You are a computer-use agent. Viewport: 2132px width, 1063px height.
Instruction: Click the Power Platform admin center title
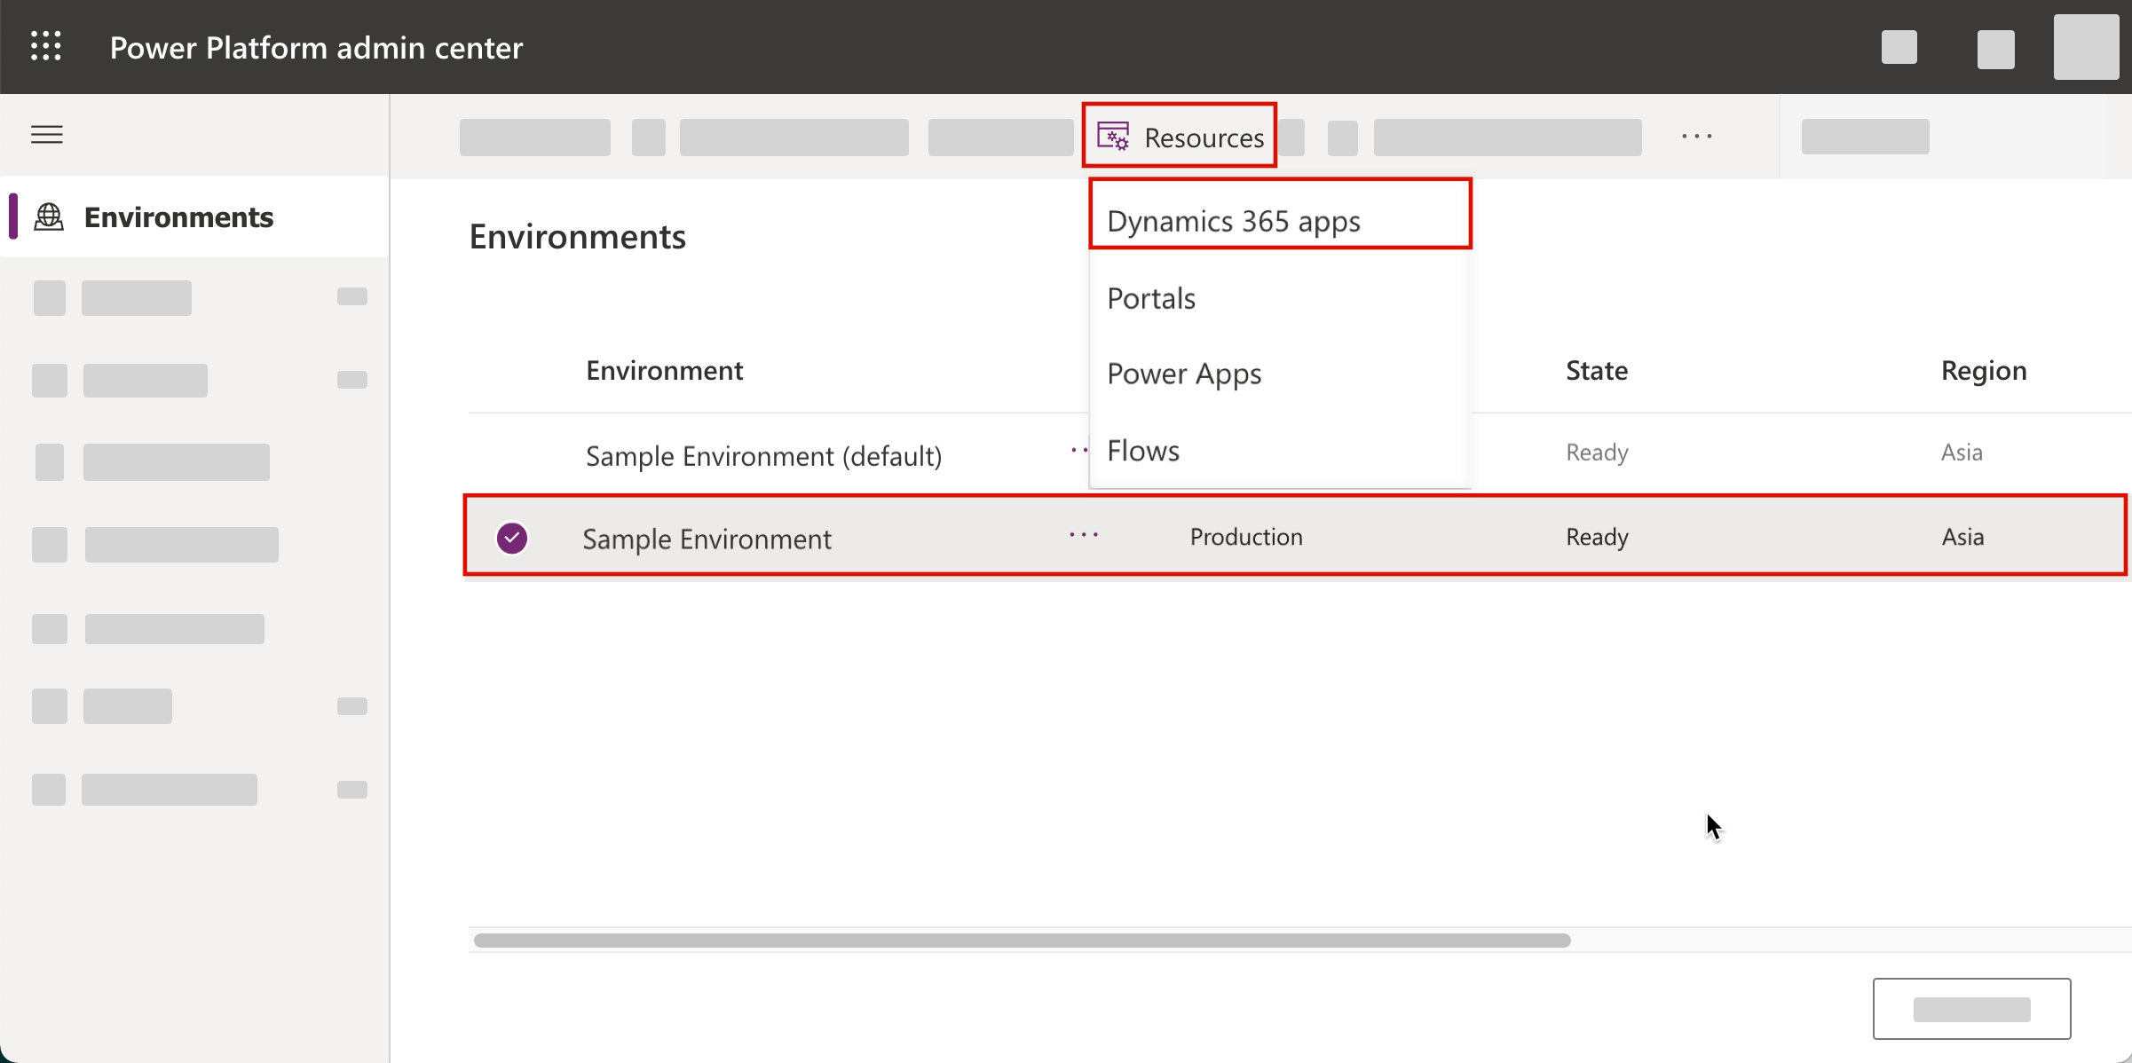pos(316,47)
